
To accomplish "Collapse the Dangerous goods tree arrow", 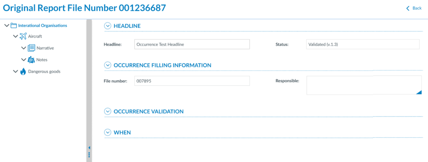I will click(x=16, y=72).
